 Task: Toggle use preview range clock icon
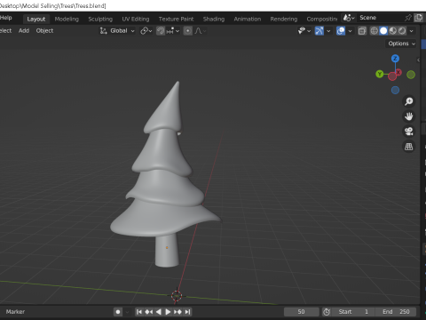point(327,312)
